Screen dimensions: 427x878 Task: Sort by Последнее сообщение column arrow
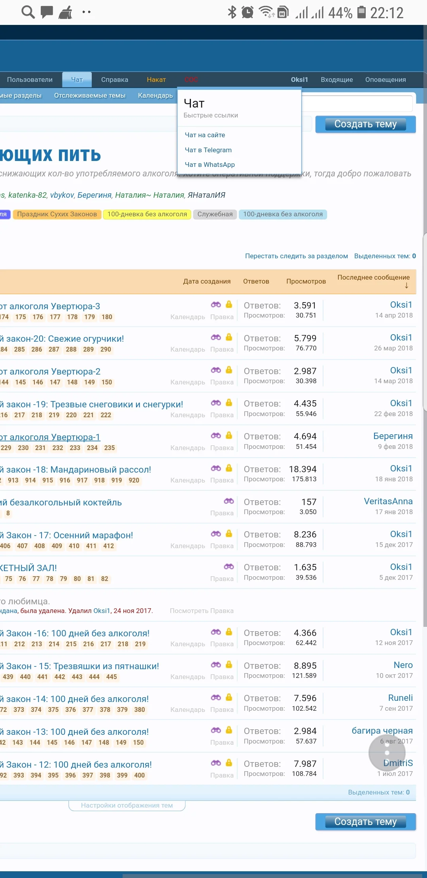[x=406, y=286]
